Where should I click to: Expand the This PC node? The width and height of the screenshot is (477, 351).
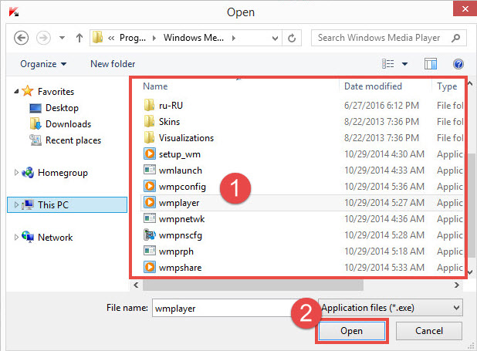(16, 204)
